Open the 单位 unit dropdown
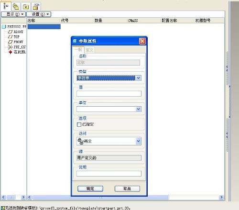Viewport: 239px width, 210px height. [138, 109]
